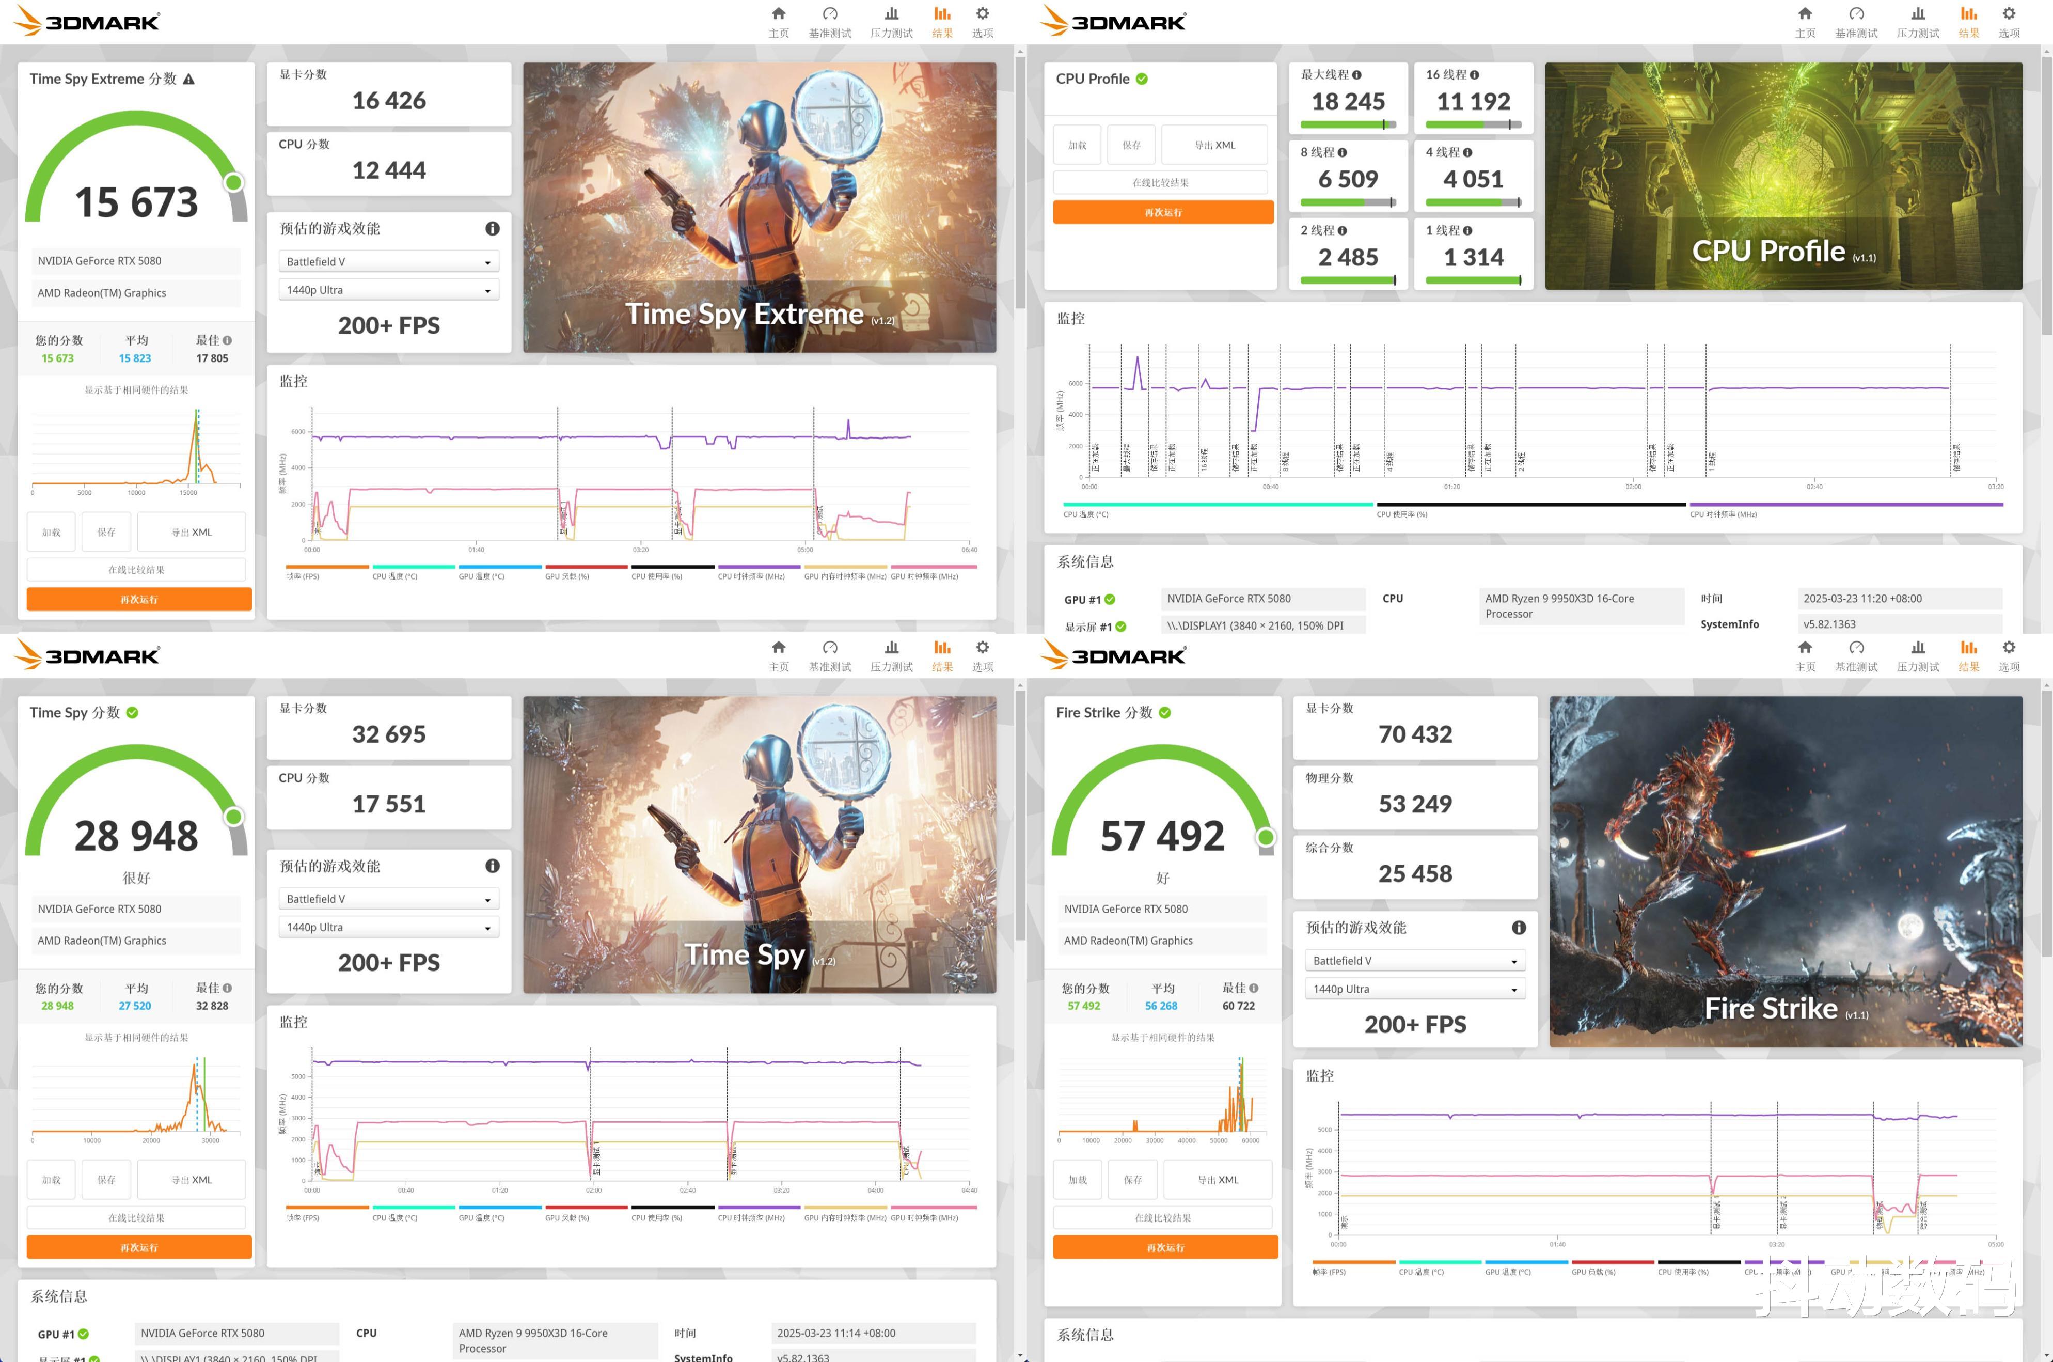Click the Fire Strike artwork thumbnail
Viewport: 2053px width, 1362px height.
click(1786, 871)
